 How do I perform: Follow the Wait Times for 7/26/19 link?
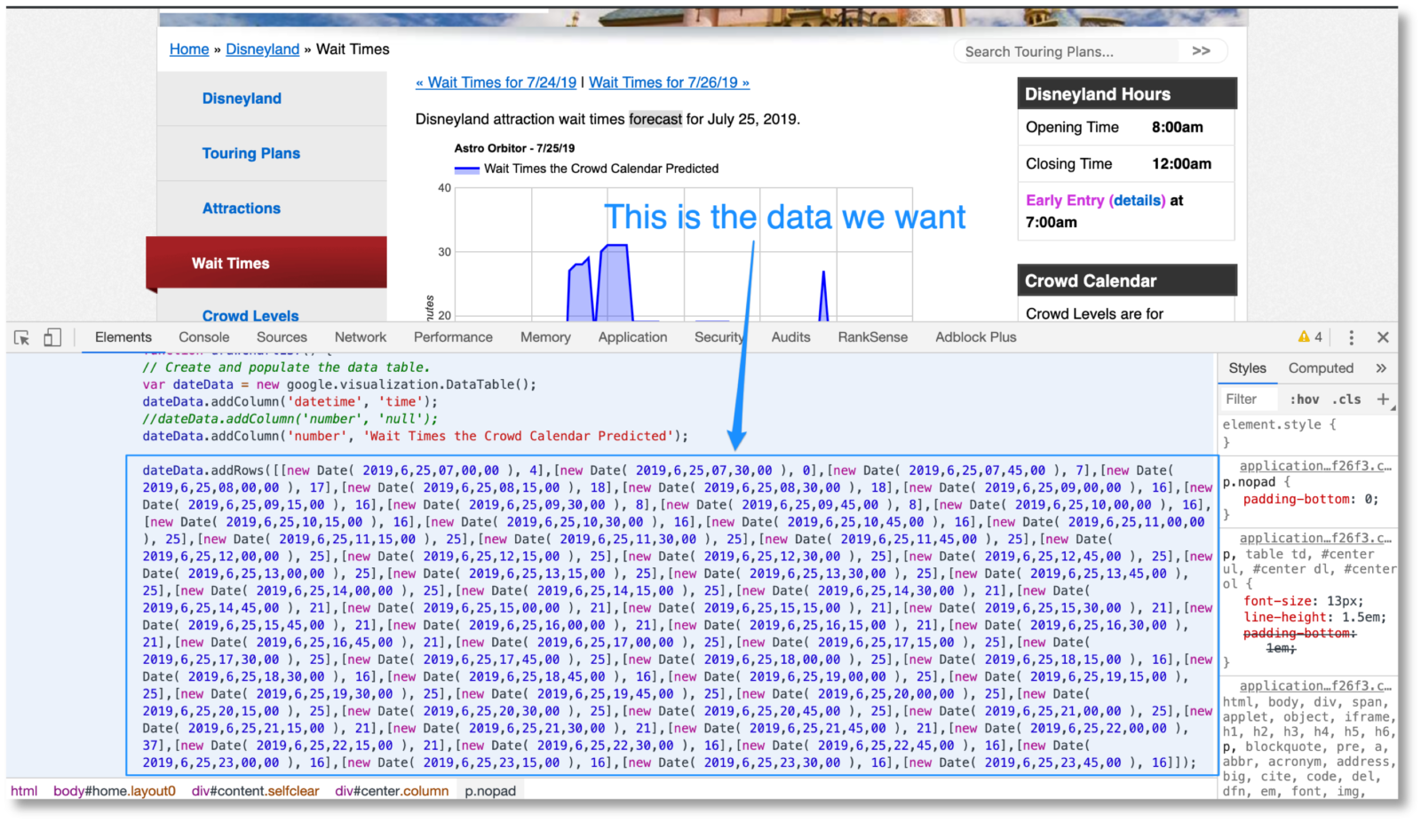[x=668, y=82]
